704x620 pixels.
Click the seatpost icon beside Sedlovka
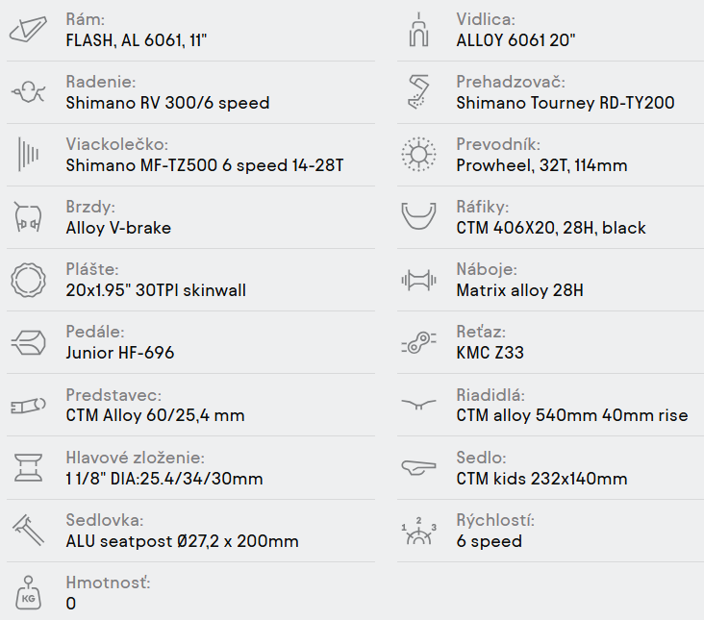pyautogui.click(x=28, y=531)
